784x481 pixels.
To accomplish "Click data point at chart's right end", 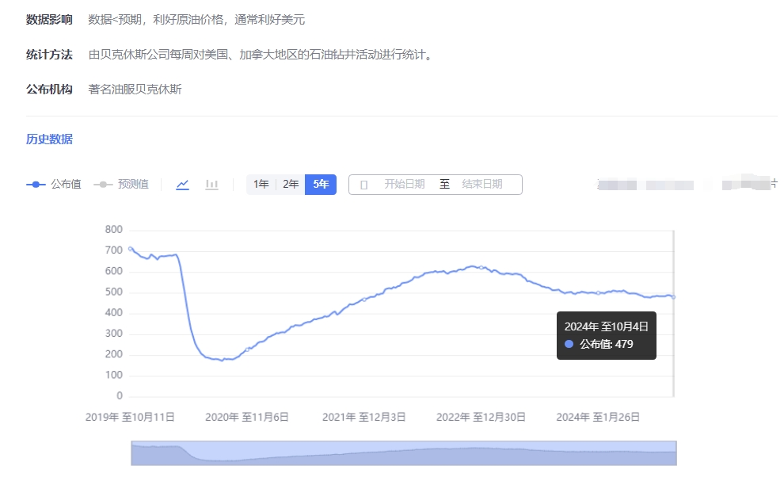I will click(673, 297).
